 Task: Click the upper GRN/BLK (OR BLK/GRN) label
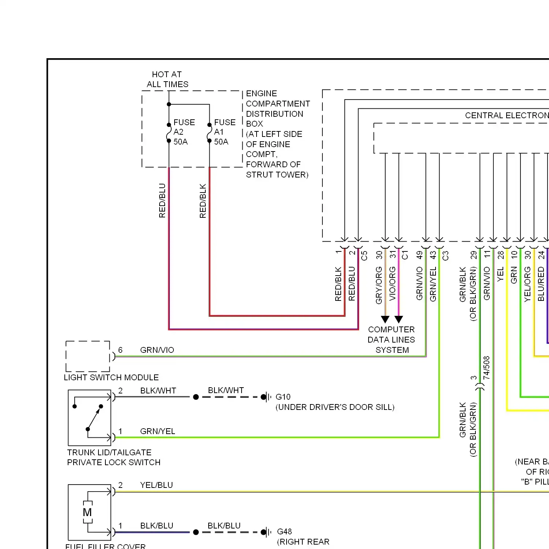(468, 294)
